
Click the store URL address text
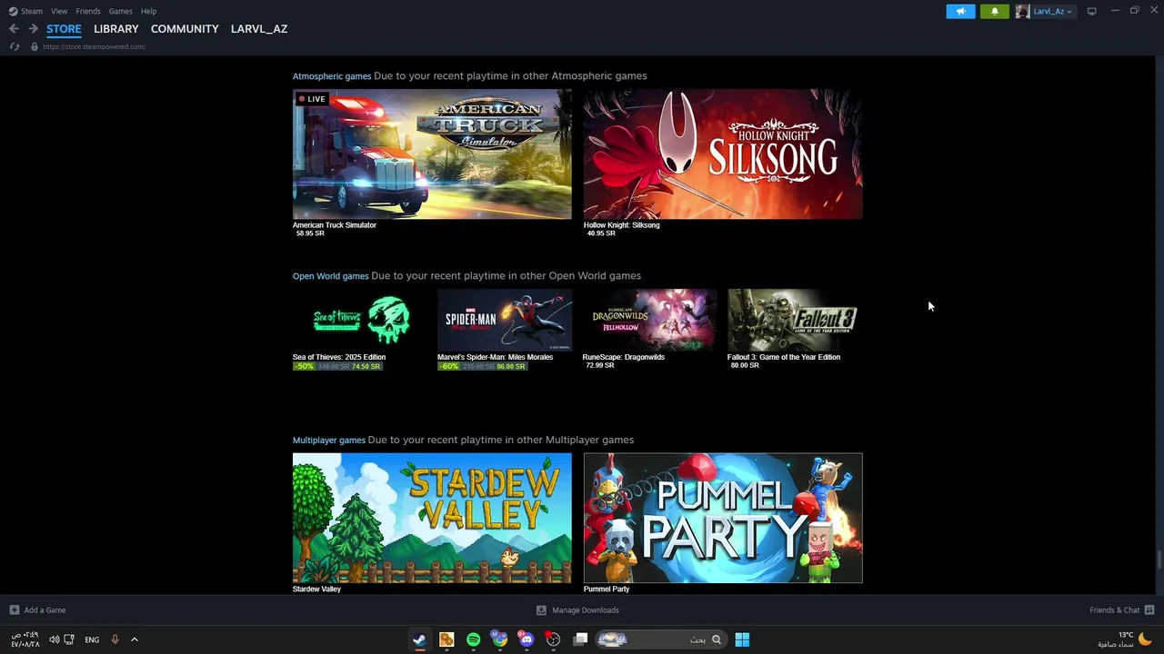(x=94, y=46)
